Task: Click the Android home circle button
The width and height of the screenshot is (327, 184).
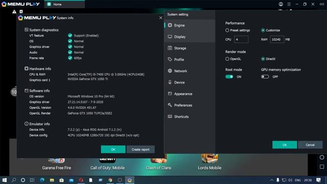Action: 322,157
